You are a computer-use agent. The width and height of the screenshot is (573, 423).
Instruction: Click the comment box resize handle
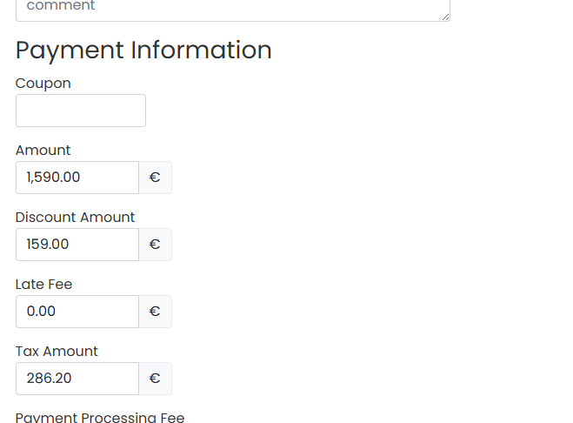(x=445, y=16)
